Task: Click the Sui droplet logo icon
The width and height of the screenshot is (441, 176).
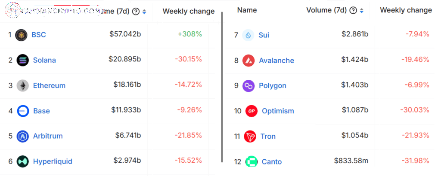Action: click(248, 35)
